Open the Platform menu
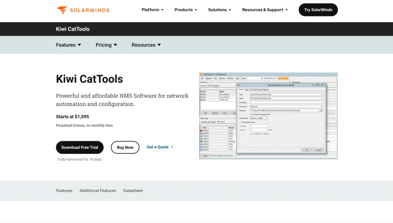 pos(152,10)
